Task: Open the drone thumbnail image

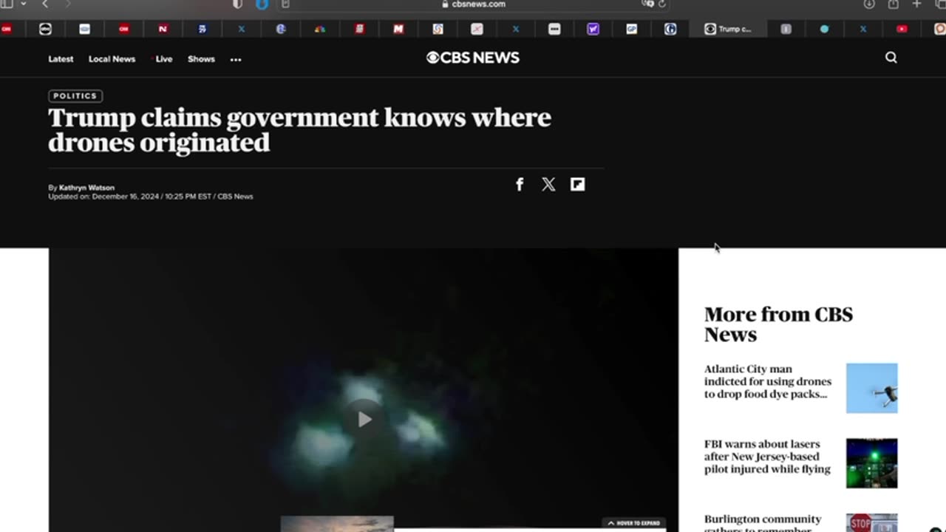Action: pos(871,388)
